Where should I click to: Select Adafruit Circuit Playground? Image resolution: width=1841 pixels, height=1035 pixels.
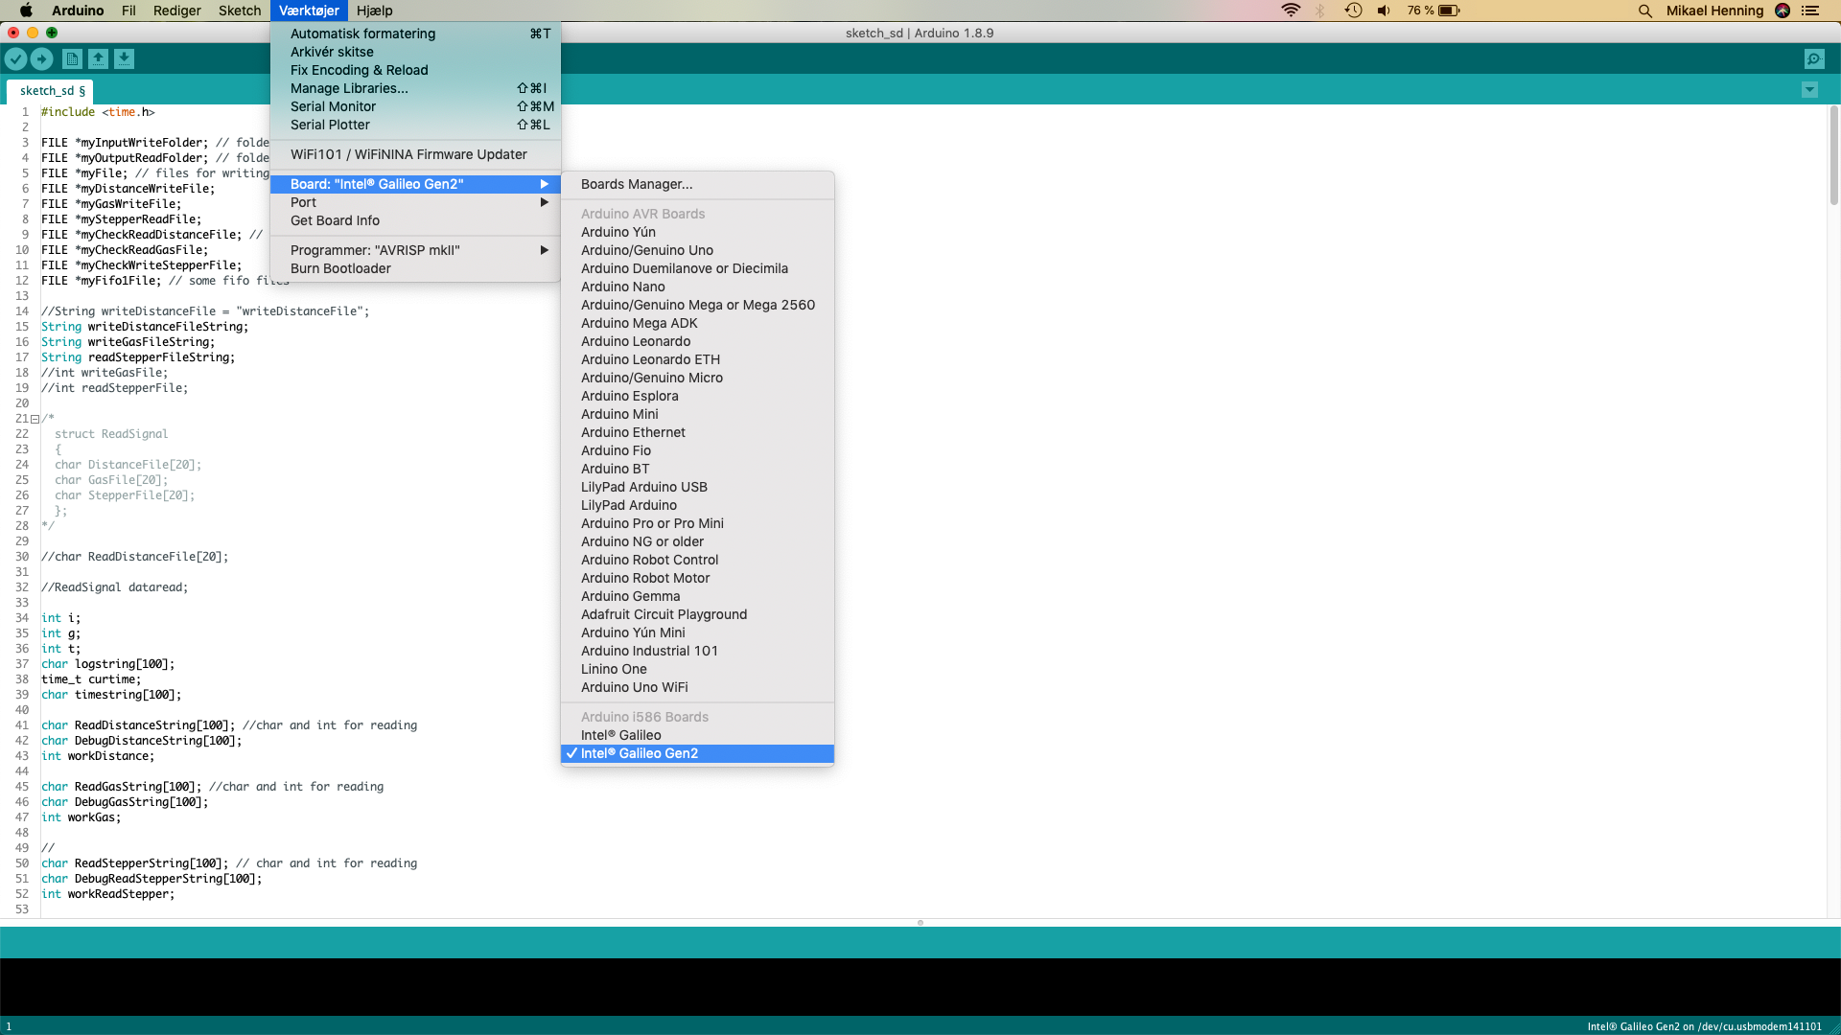pyautogui.click(x=697, y=614)
